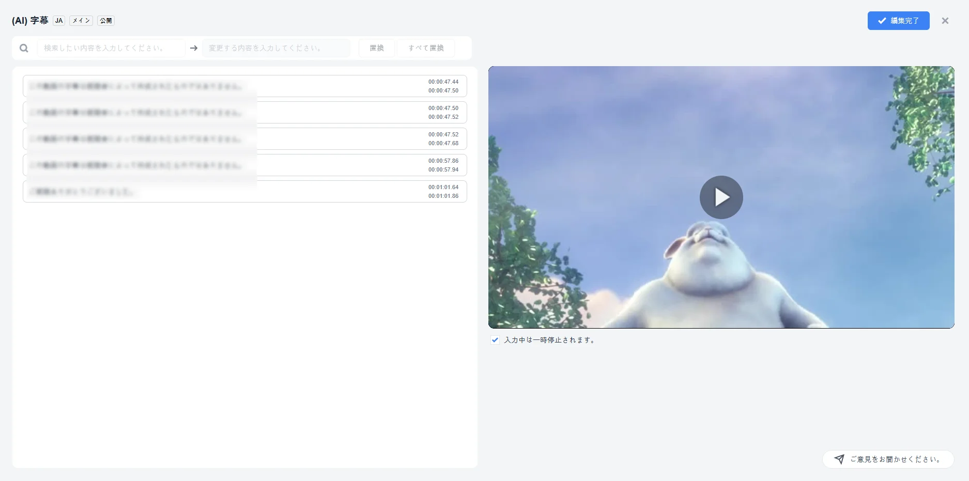Select subtitle row starting at 00:00:47.44
Image resolution: width=969 pixels, height=481 pixels.
[x=245, y=86]
